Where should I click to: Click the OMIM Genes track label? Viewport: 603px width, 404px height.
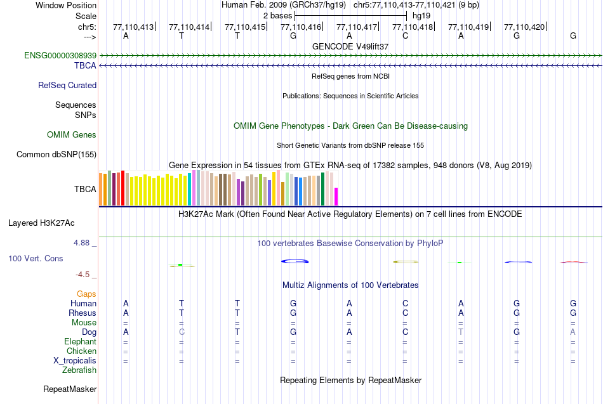click(72, 135)
